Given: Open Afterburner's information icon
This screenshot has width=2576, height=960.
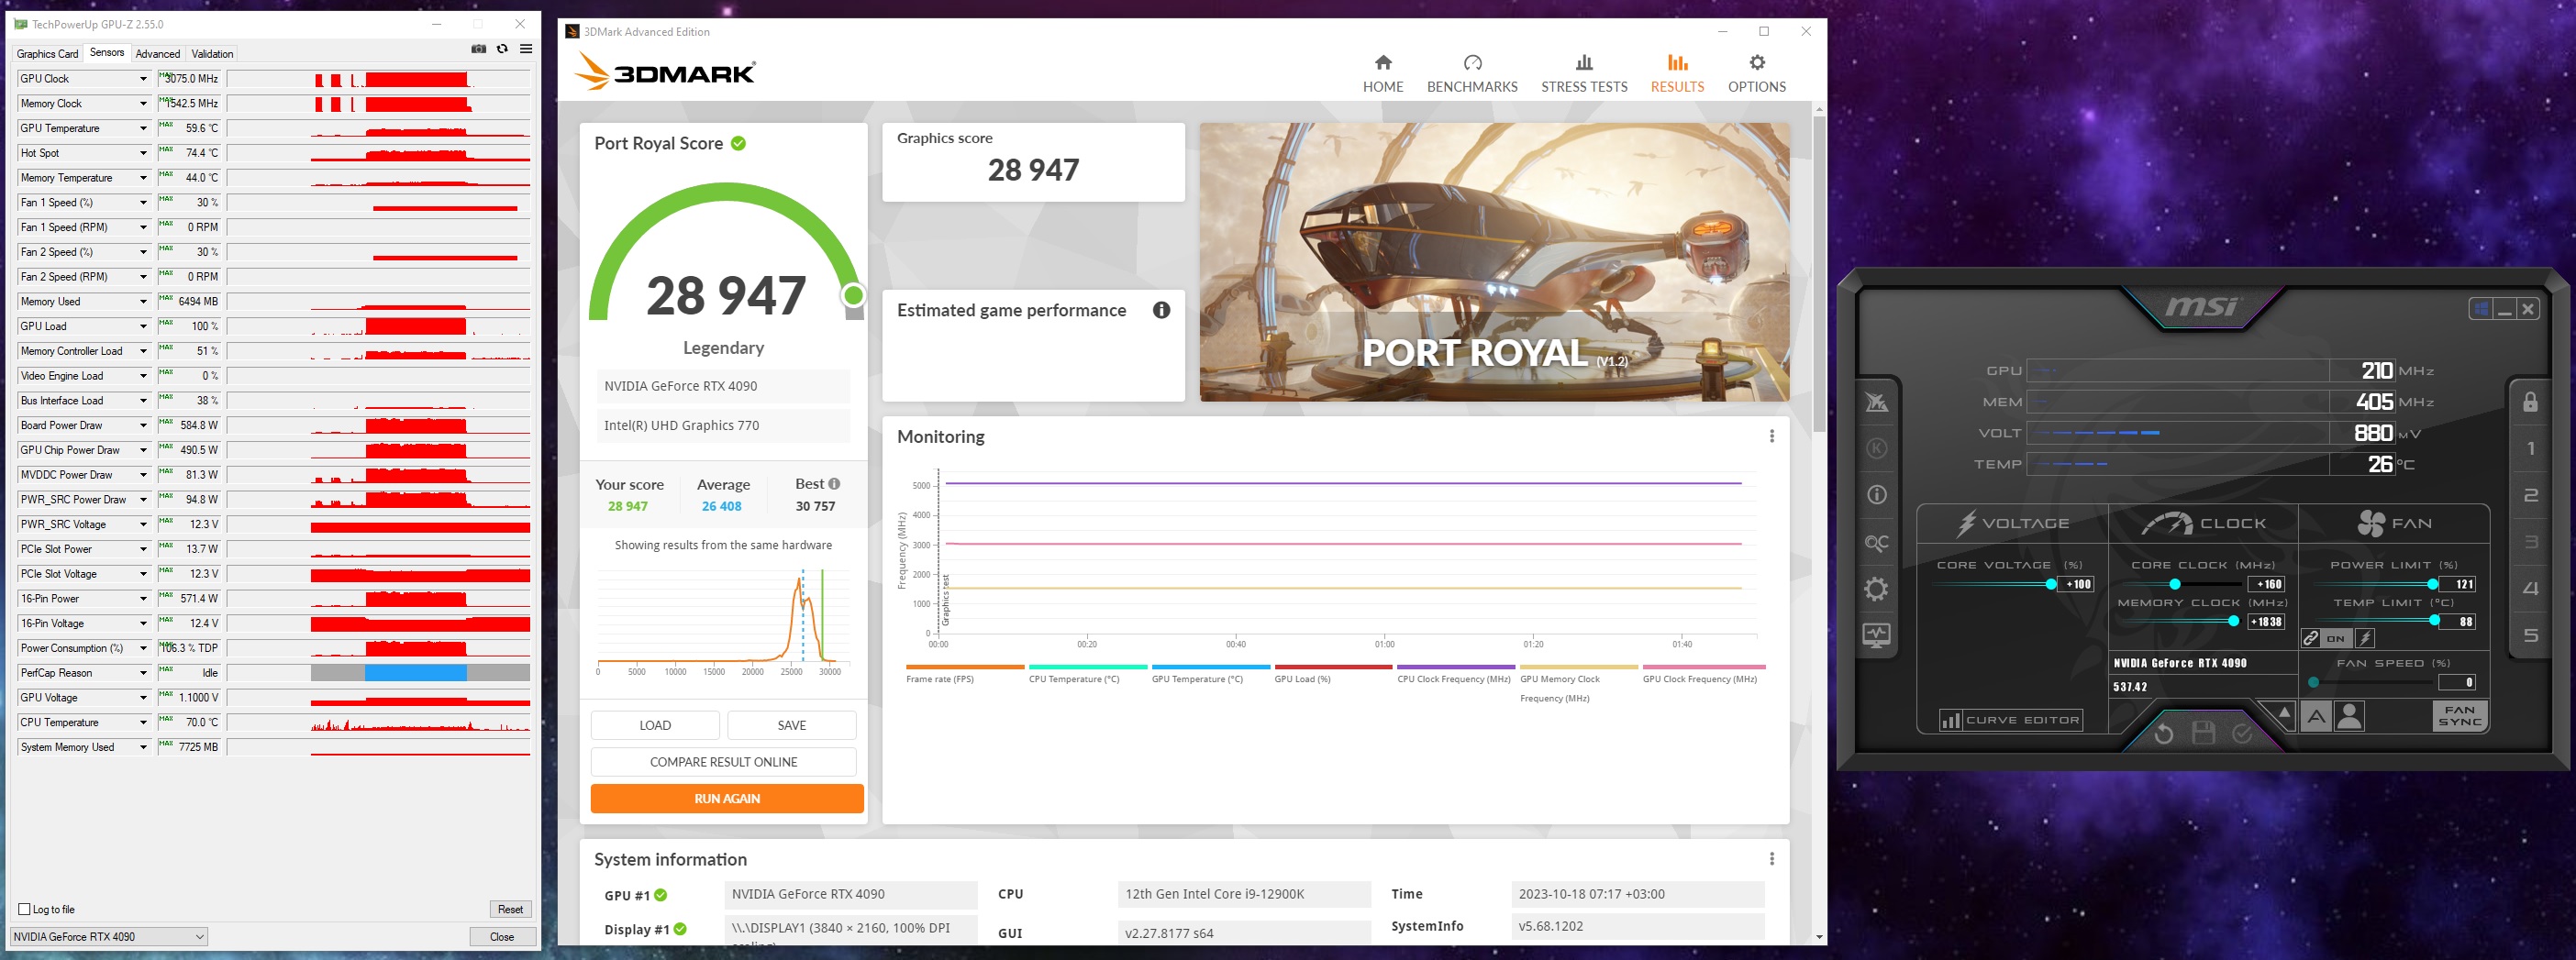Looking at the screenshot, I should point(1877,495).
